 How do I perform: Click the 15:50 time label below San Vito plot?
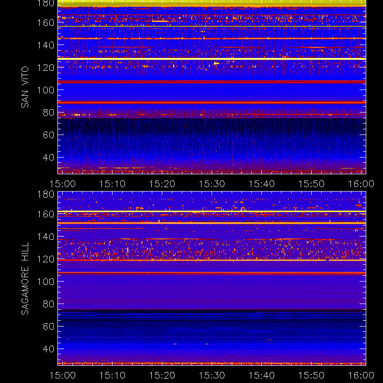pyautogui.click(x=312, y=184)
